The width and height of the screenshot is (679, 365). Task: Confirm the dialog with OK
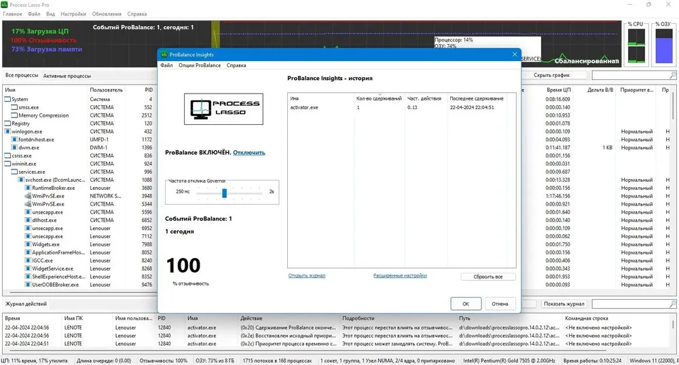point(466,303)
